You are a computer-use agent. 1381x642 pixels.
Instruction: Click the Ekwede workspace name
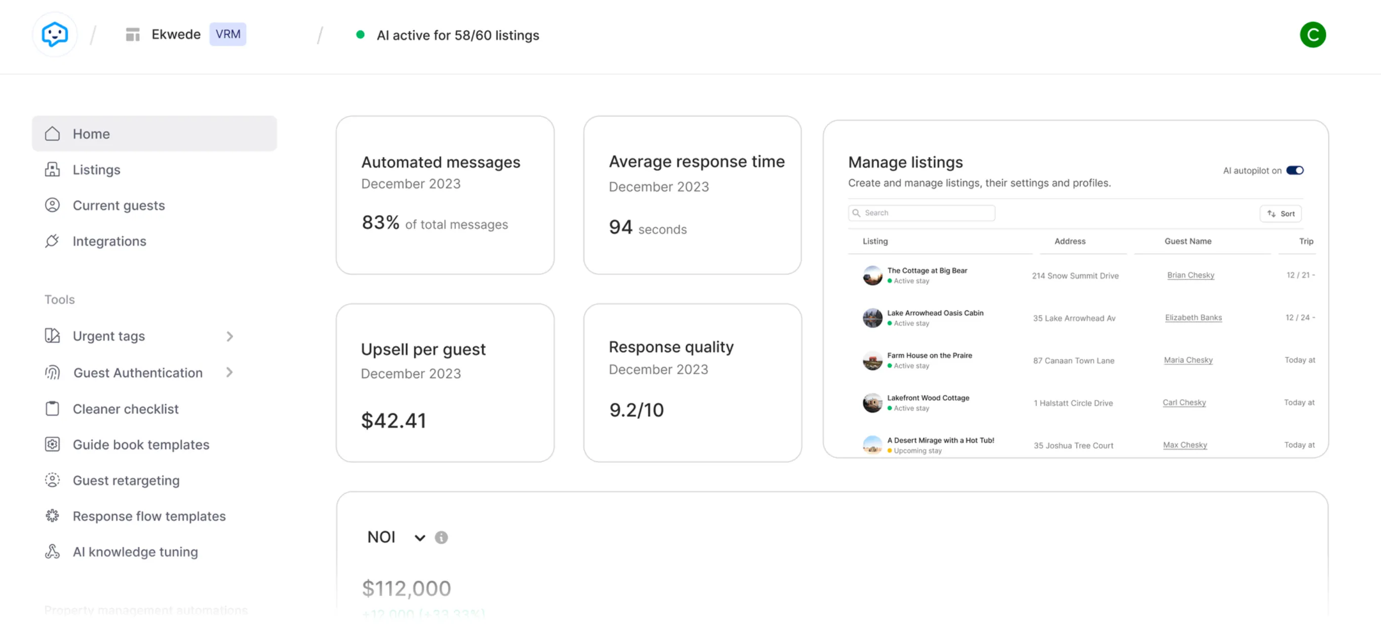[176, 34]
